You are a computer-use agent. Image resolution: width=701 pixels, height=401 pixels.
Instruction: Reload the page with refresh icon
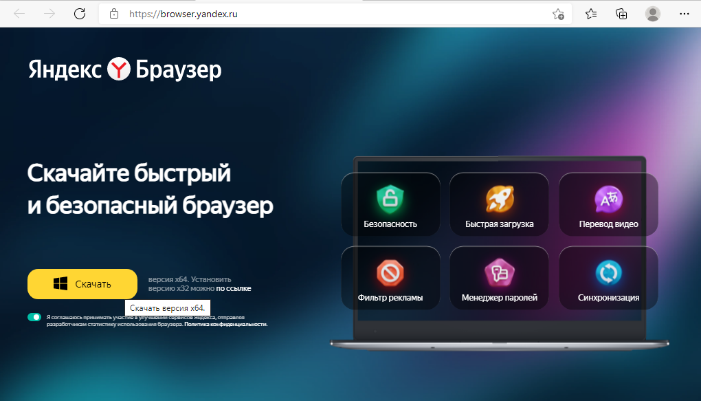[x=80, y=14]
